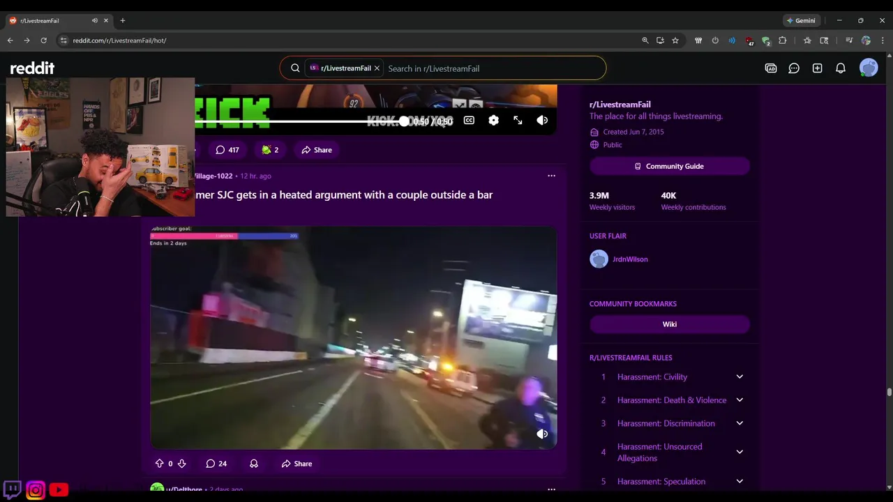Image resolution: width=893 pixels, height=502 pixels.
Task: Play the SJC street video thumbnail
Action: 354,337
